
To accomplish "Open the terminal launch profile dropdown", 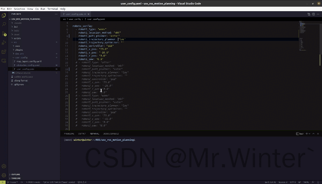I will coord(309,134).
